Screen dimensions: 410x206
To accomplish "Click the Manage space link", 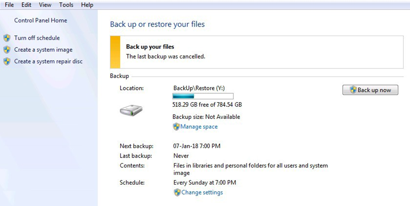I will [x=199, y=127].
